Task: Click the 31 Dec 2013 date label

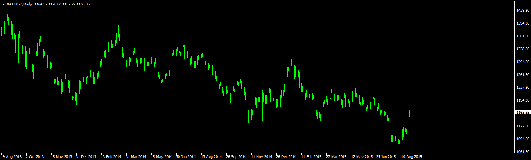Action: click(86, 157)
